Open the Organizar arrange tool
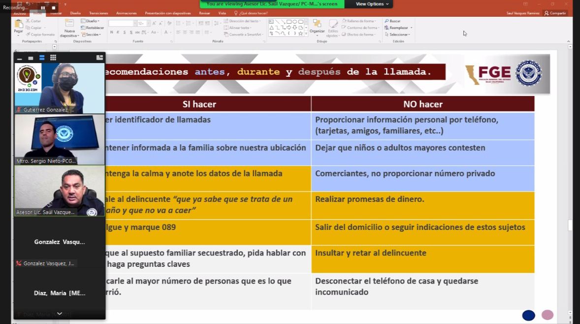580x324 pixels. pyautogui.click(x=317, y=26)
